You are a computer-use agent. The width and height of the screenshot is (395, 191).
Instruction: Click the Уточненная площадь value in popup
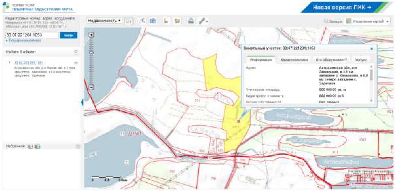[332, 90]
